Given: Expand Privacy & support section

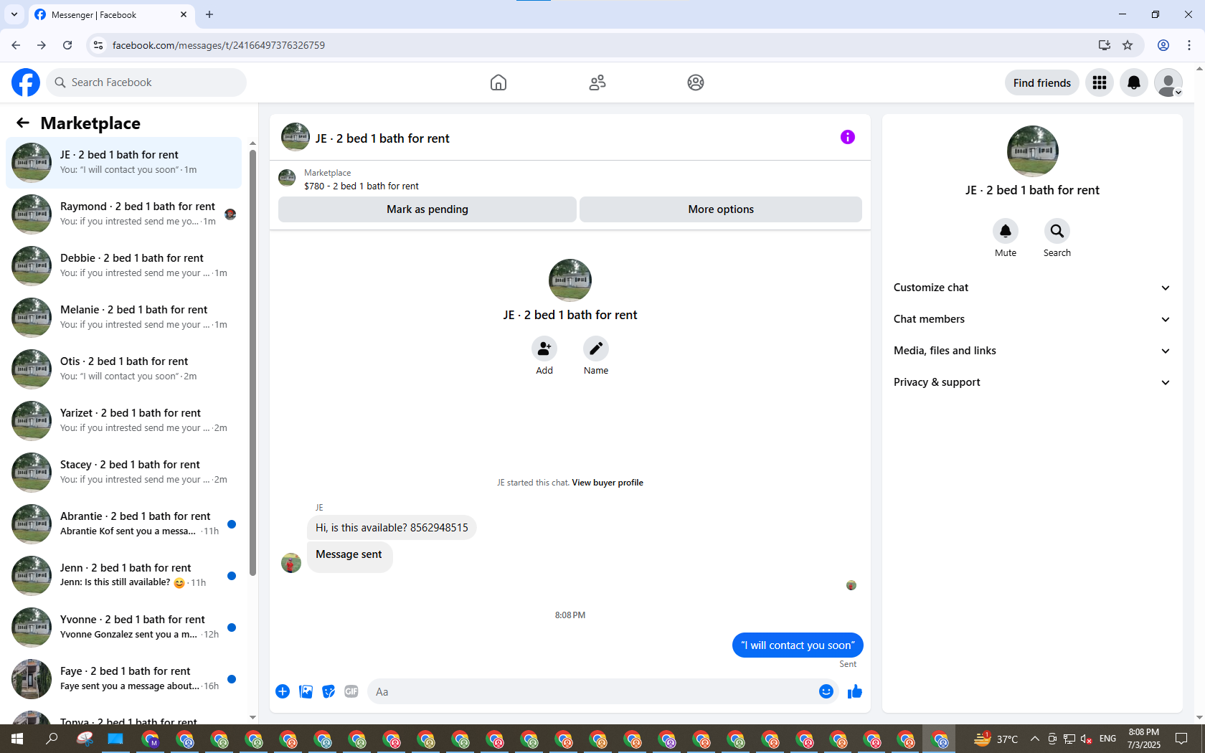Looking at the screenshot, I should coord(1032,382).
